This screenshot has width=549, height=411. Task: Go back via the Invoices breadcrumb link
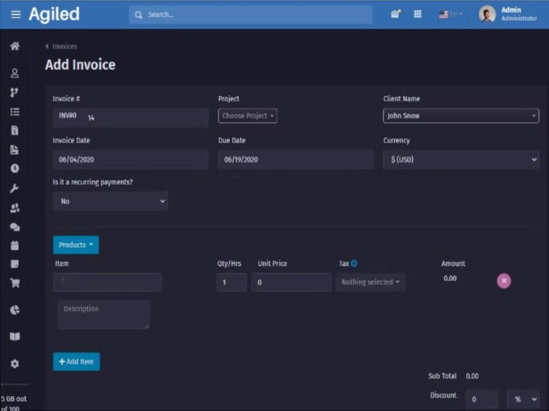coord(64,47)
